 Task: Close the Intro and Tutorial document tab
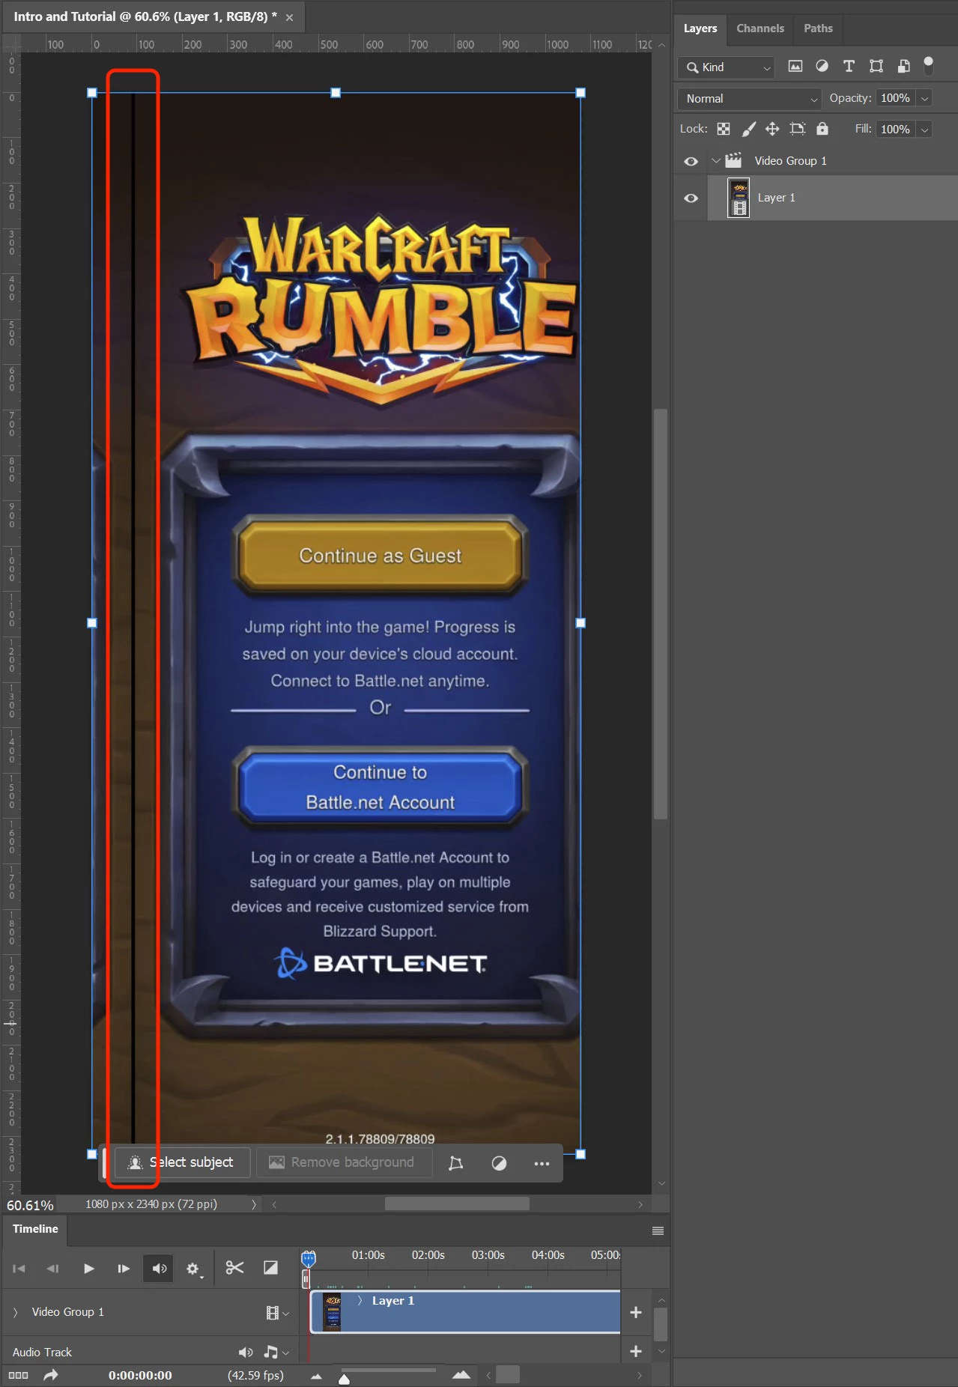[x=289, y=17]
